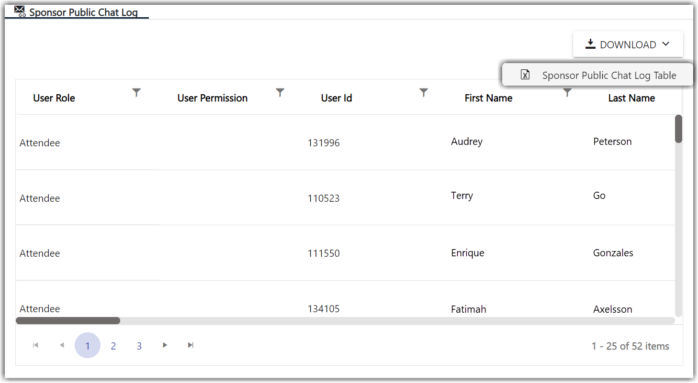Go to the previous page arrow

pyautogui.click(x=61, y=345)
